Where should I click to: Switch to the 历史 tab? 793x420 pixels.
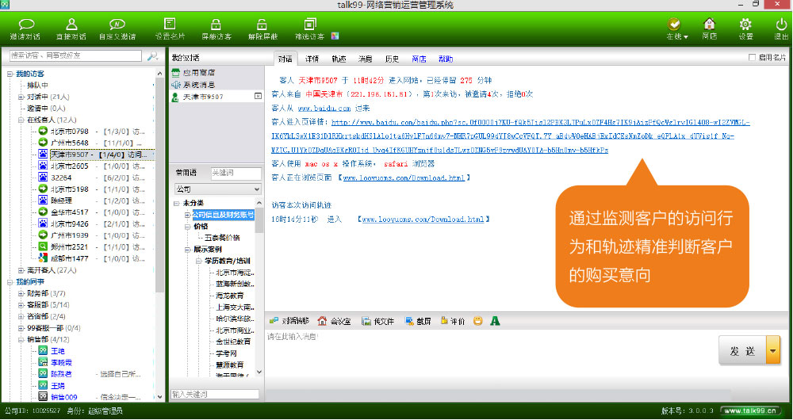[x=392, y=59]
